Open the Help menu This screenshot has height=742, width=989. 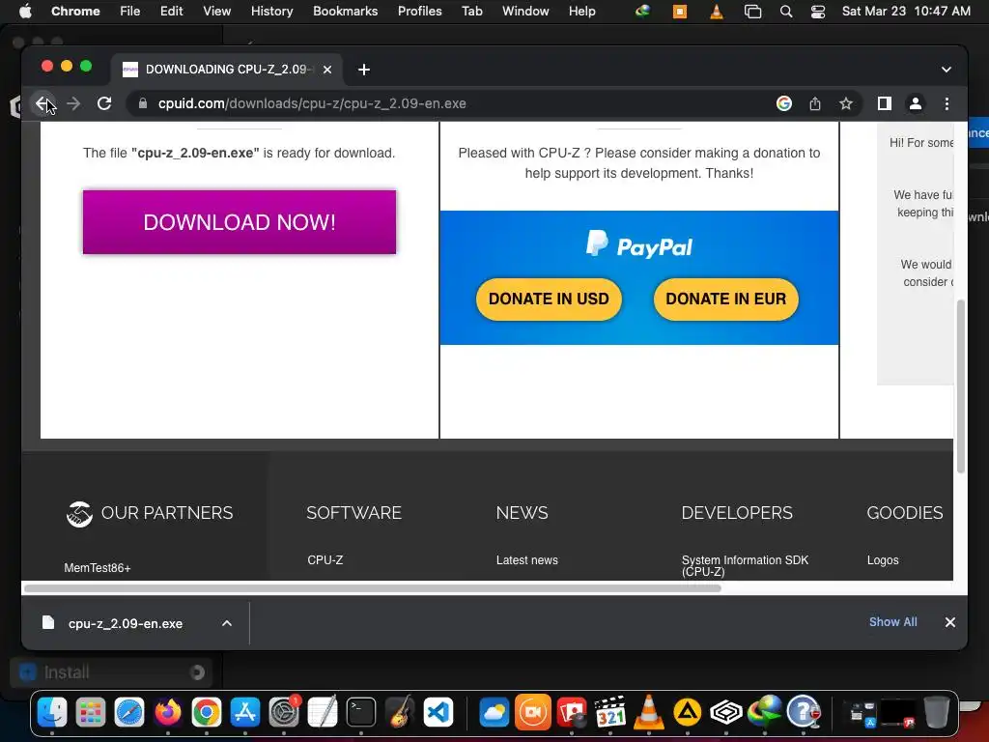point(582,12)
